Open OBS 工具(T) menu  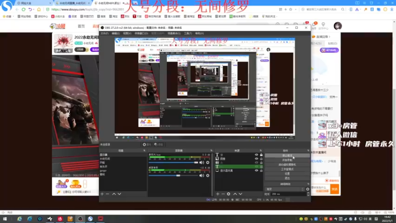pos(188,33)
